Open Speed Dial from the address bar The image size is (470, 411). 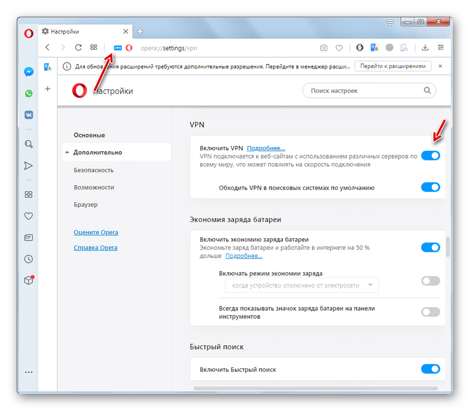point(94,47)
